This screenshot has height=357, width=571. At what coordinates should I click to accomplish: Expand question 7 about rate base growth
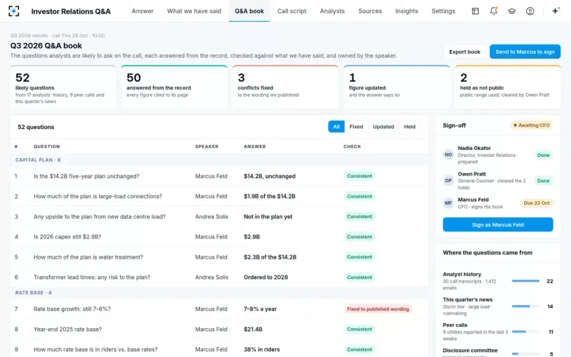coord(219,309)
